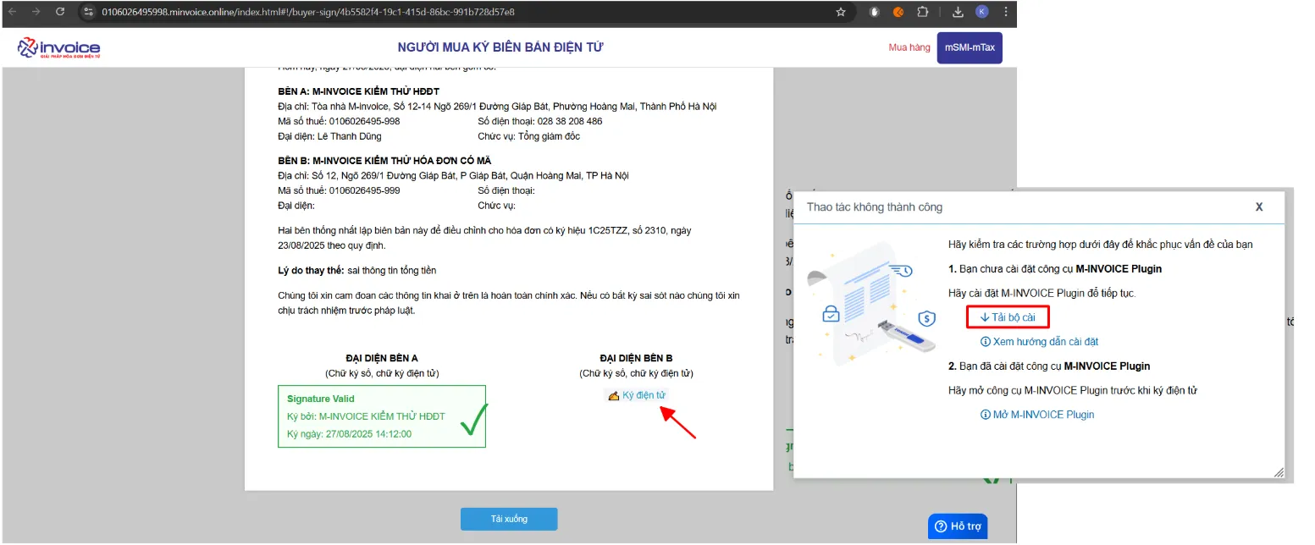
Task: Go forward in the browser
Action: click(x=36, y=12)
